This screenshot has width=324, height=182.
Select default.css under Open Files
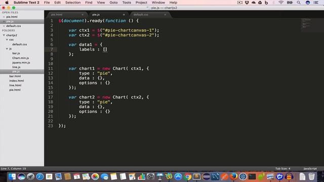point(14,26)
